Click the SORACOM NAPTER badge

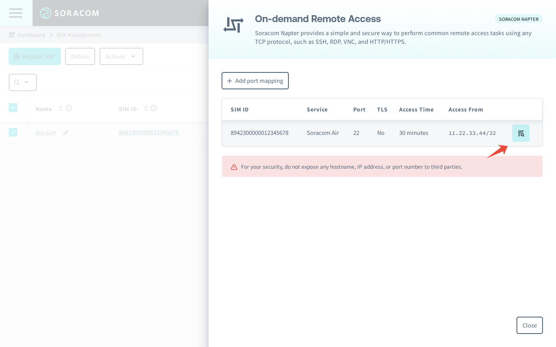(x=519, y=19)
